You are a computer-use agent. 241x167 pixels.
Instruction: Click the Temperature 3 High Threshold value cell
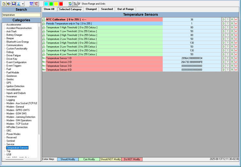click(x=192, y=43)
